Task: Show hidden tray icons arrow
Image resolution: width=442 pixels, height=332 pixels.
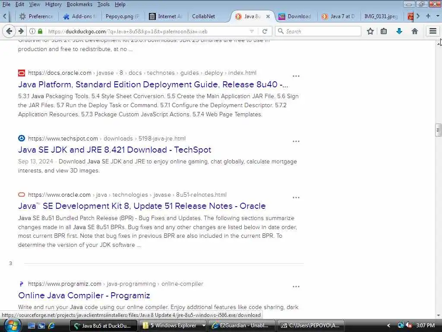Action: click(388, 326)
